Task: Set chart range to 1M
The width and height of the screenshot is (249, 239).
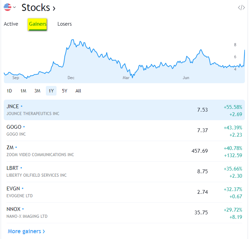Action: coord(23,91)
